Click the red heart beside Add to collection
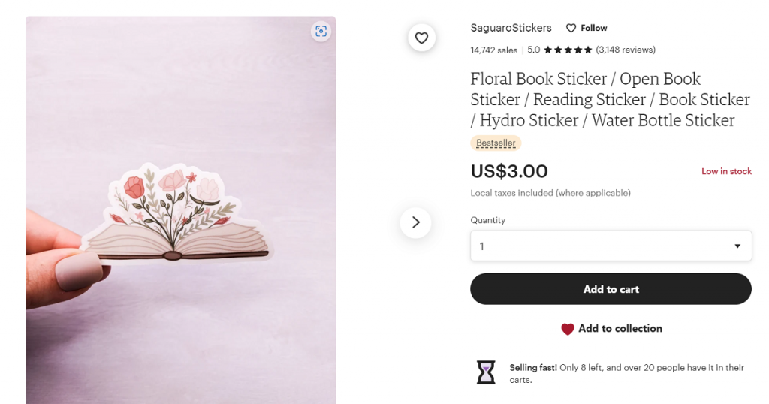 568,329
